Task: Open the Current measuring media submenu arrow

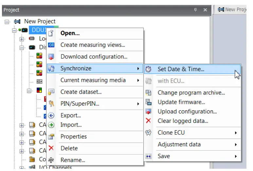Action: coord(138,80)
